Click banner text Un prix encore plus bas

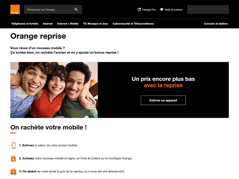click(163, 79)
